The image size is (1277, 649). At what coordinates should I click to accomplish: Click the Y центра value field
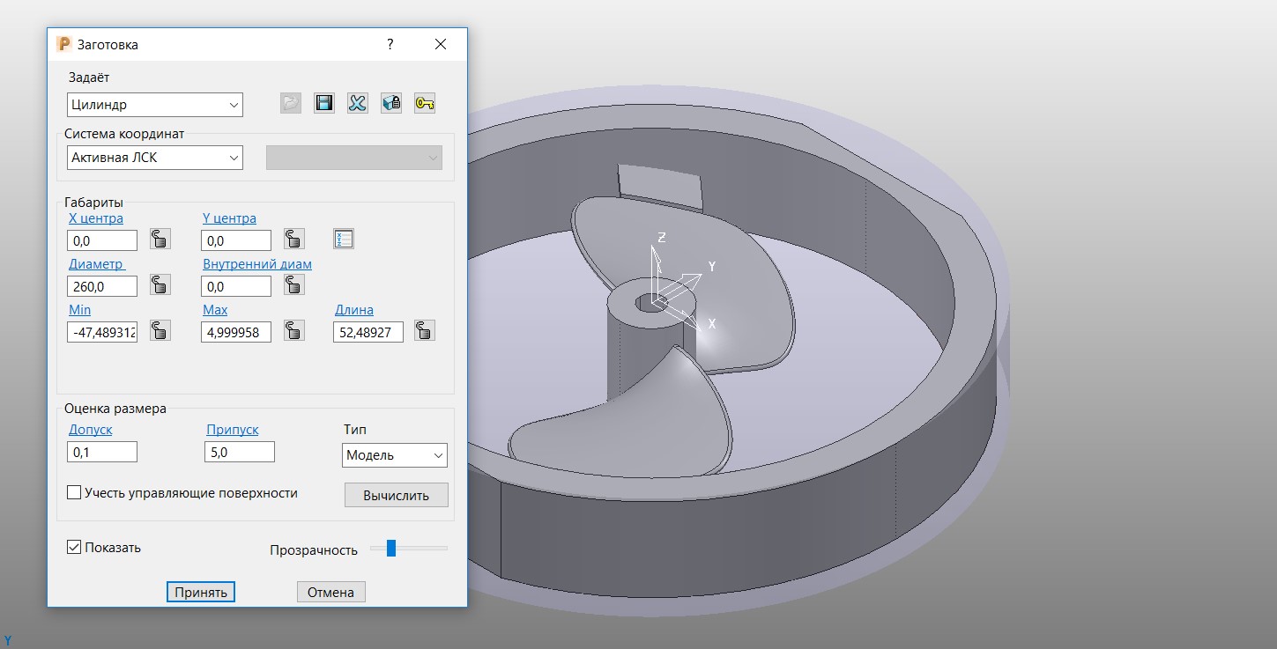point(236,240)
